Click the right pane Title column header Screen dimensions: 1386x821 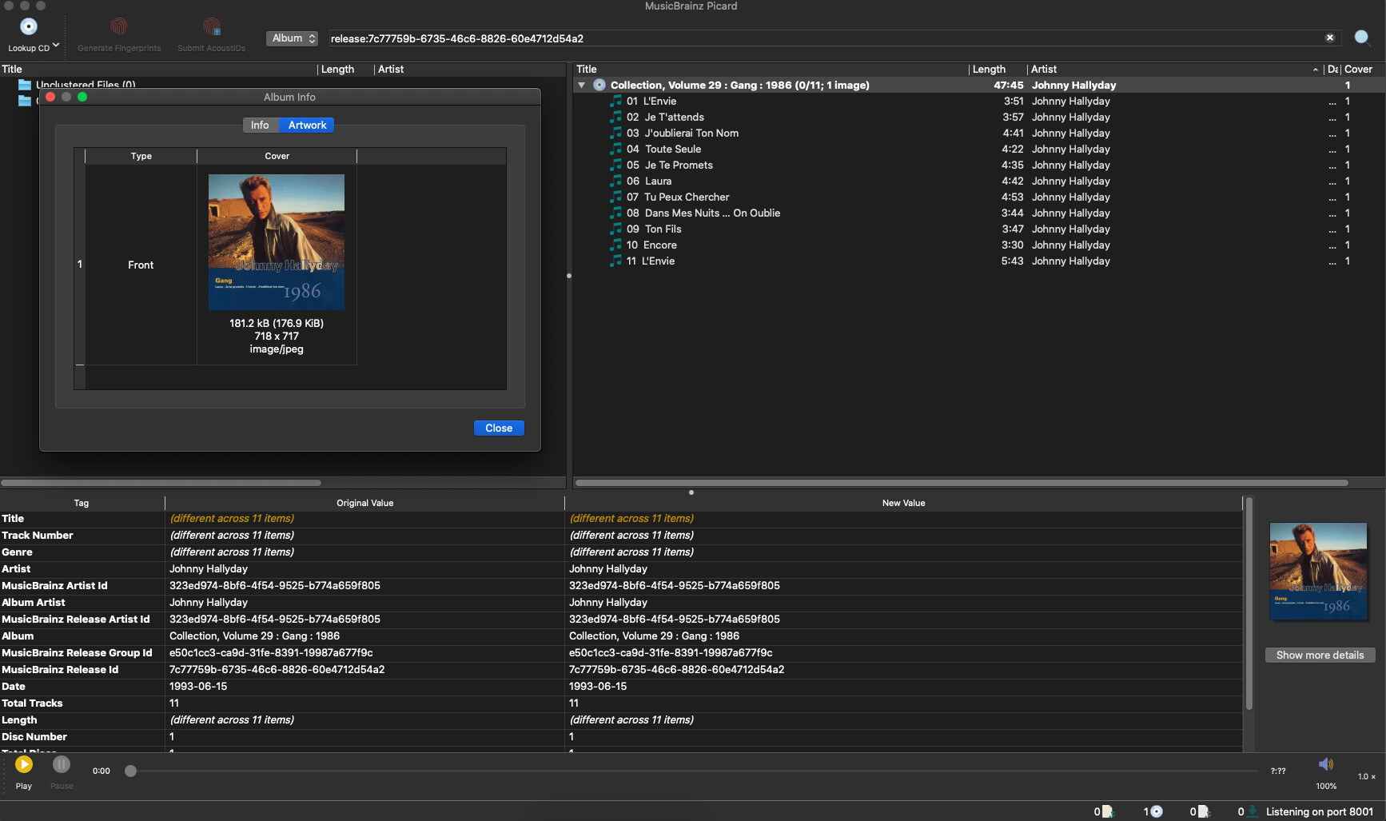tap(771, 70)
